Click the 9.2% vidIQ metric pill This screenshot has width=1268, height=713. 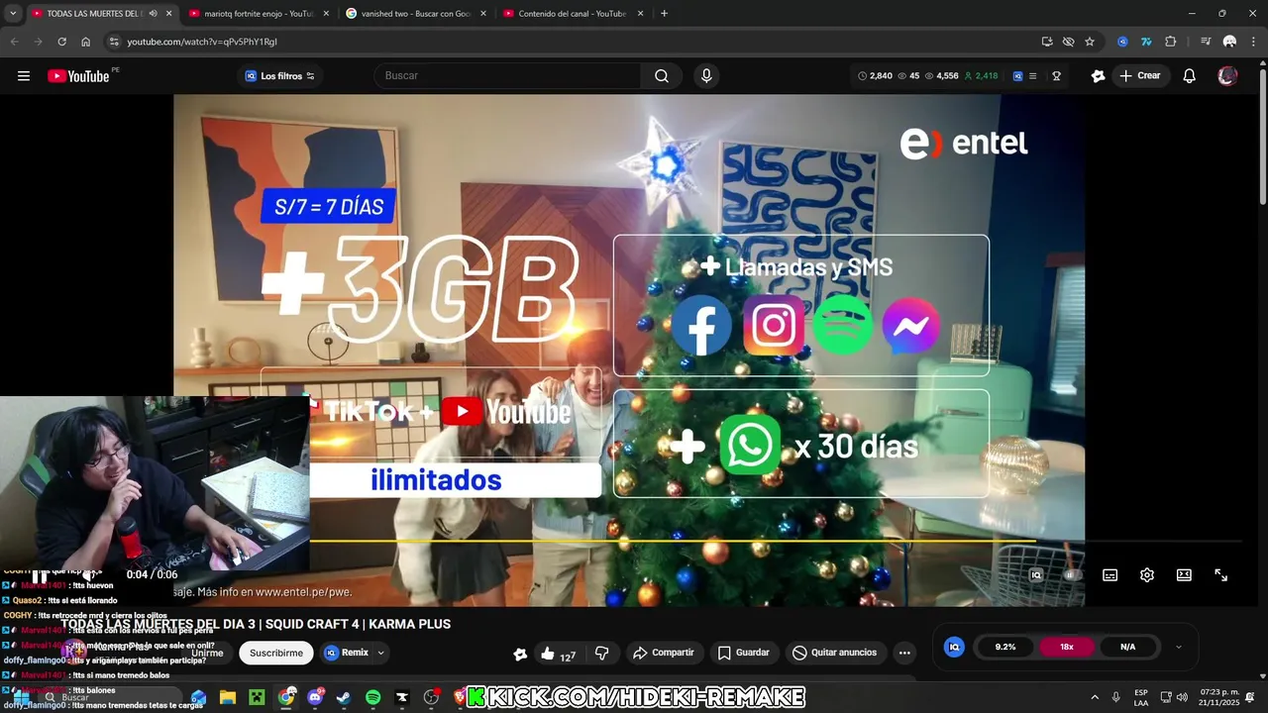(1005, 647)
